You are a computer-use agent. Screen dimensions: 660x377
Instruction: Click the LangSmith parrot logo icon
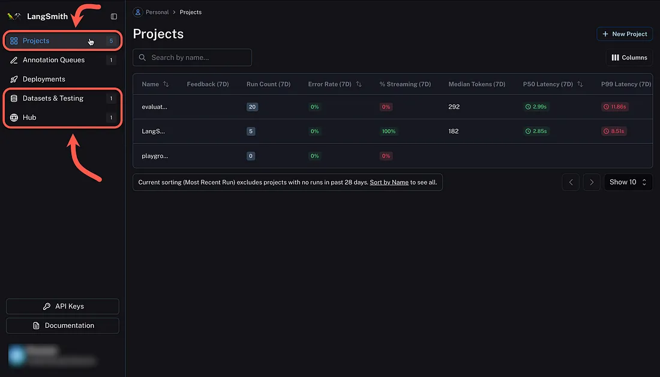[14, 16]
